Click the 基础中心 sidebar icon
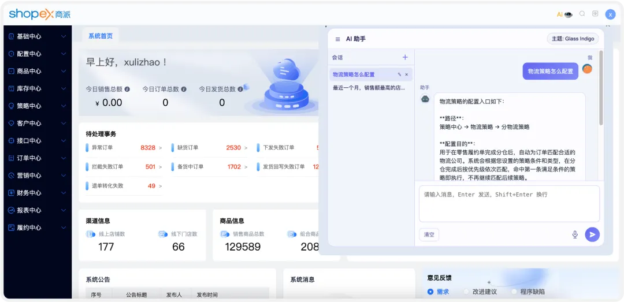The height and width of the screenshot is (302, 624). tap(11, 36)
